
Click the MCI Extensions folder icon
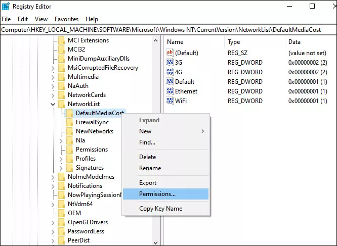coord(61,40)
